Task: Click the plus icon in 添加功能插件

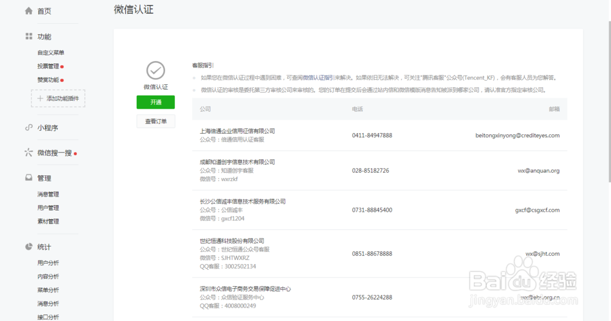Action: click(40, 98)
